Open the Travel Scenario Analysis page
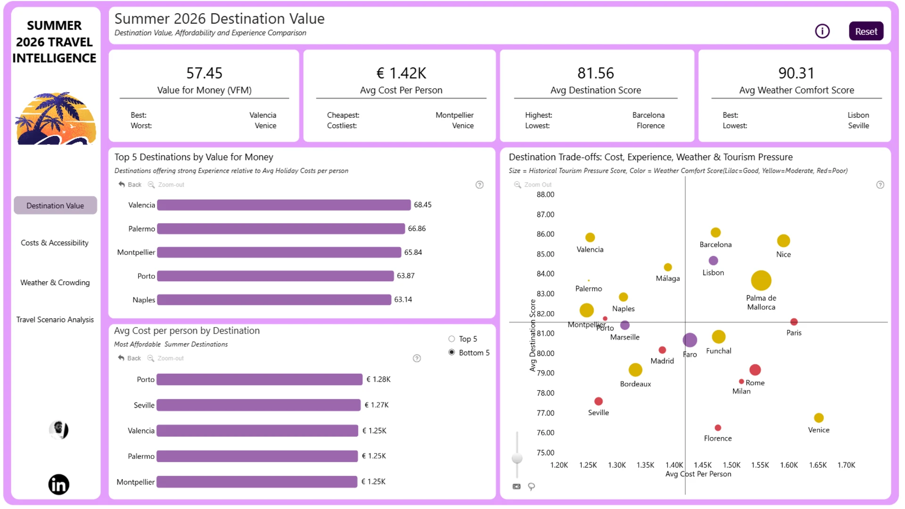This screenshot has height=509, width=905. [x=55, y=320]
